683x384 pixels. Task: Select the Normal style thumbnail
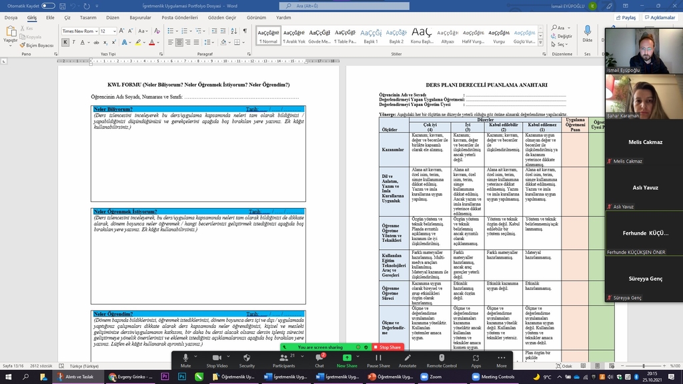click(x=268, y=36)
